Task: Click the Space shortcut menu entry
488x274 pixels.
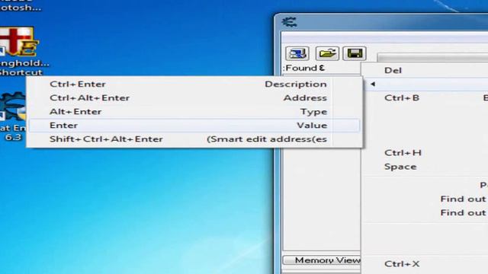Action: click(x=425, y=167)
